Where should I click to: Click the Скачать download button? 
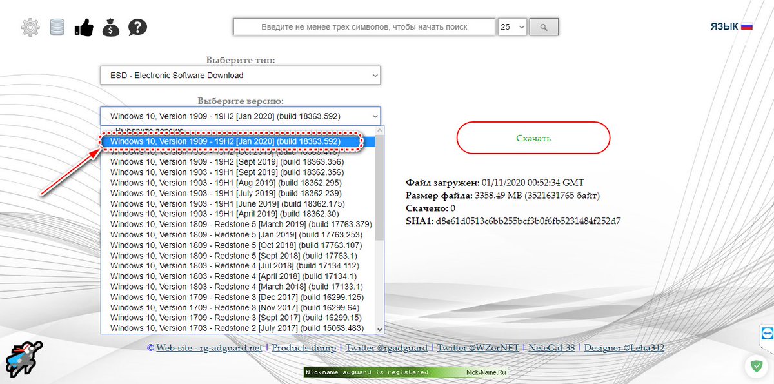[x=533, y=138]
